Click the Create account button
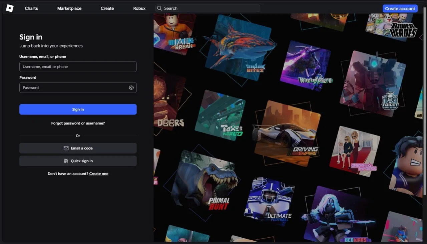This screenshot has width=427, height=244. pos(400,9)
